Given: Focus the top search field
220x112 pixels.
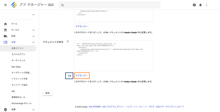Looking at the screenshot, I should (x=109, y=5).
